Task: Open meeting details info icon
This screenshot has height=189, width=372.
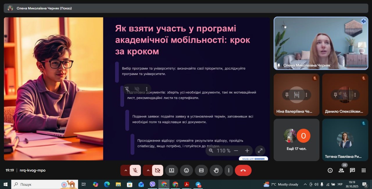Action: (330, 170)
